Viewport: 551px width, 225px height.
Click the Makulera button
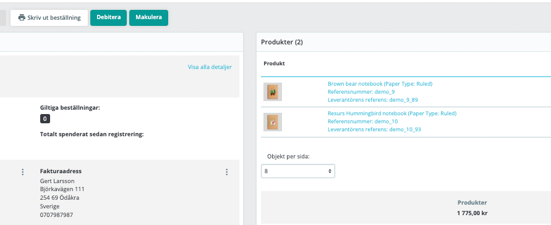pos(148,17)
